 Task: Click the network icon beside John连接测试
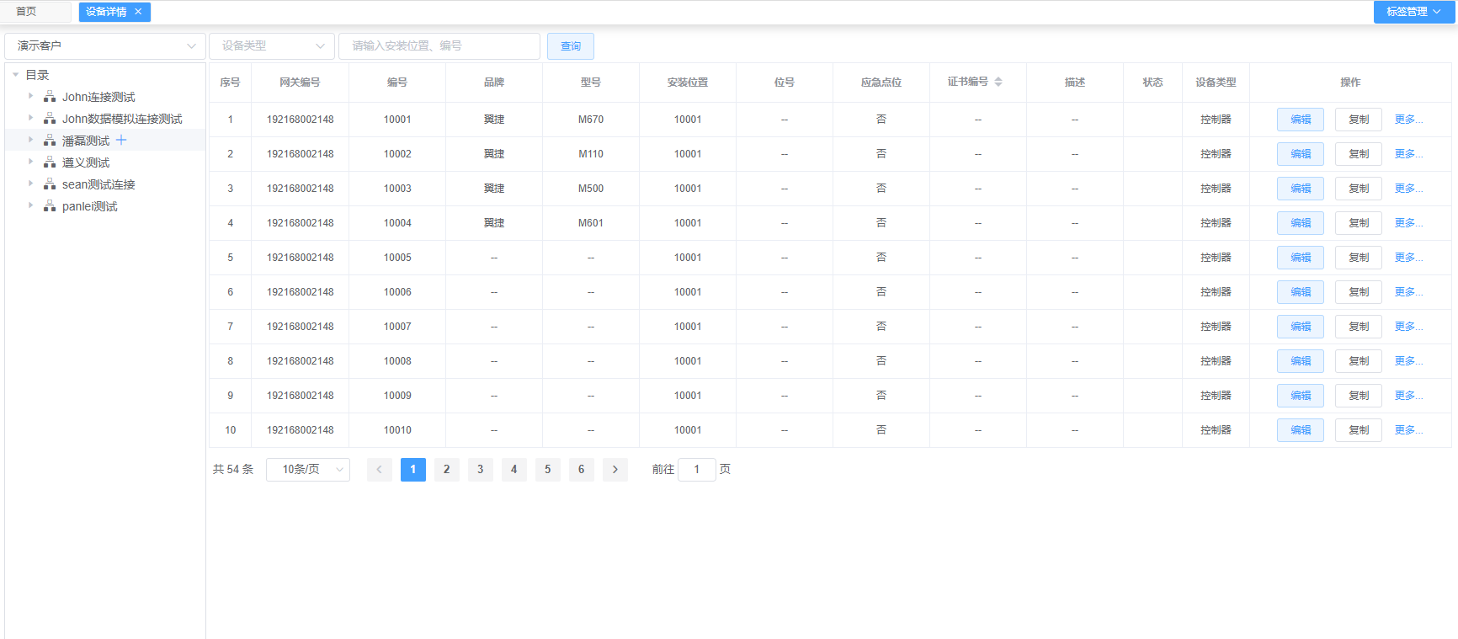[x=50, y=97]
